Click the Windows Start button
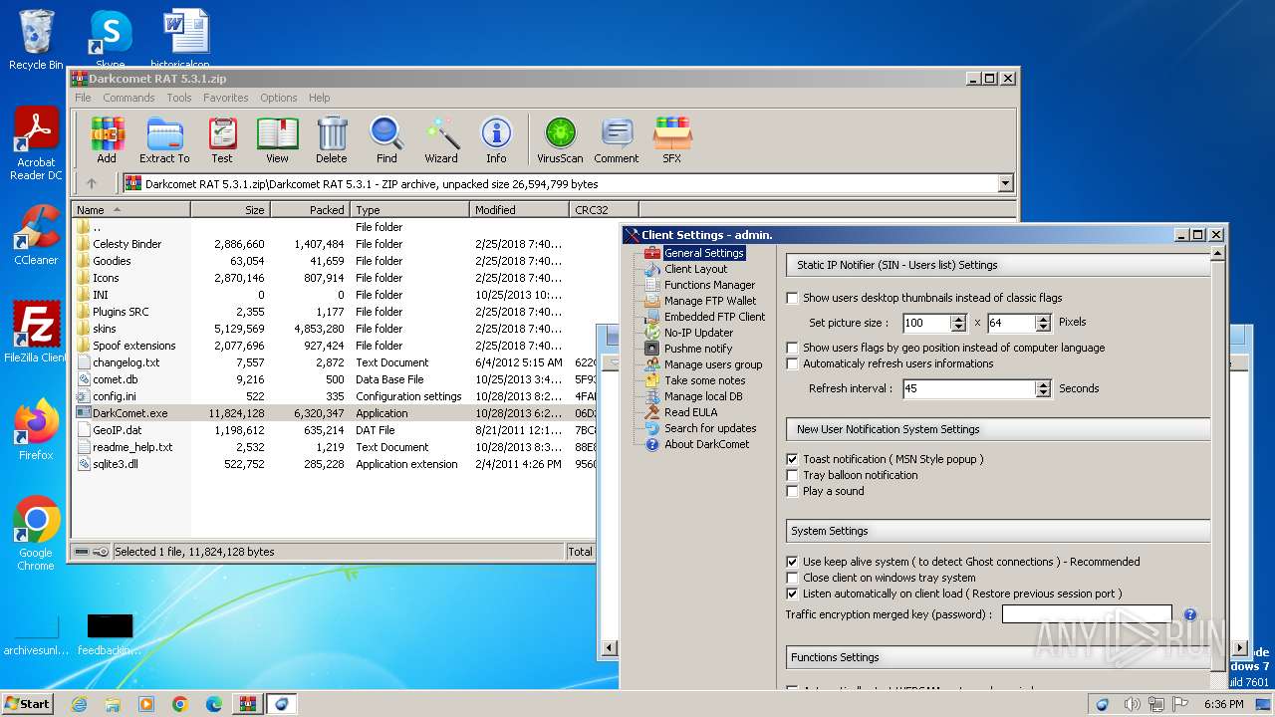The image size is (1275, 717). coord(28,703)
